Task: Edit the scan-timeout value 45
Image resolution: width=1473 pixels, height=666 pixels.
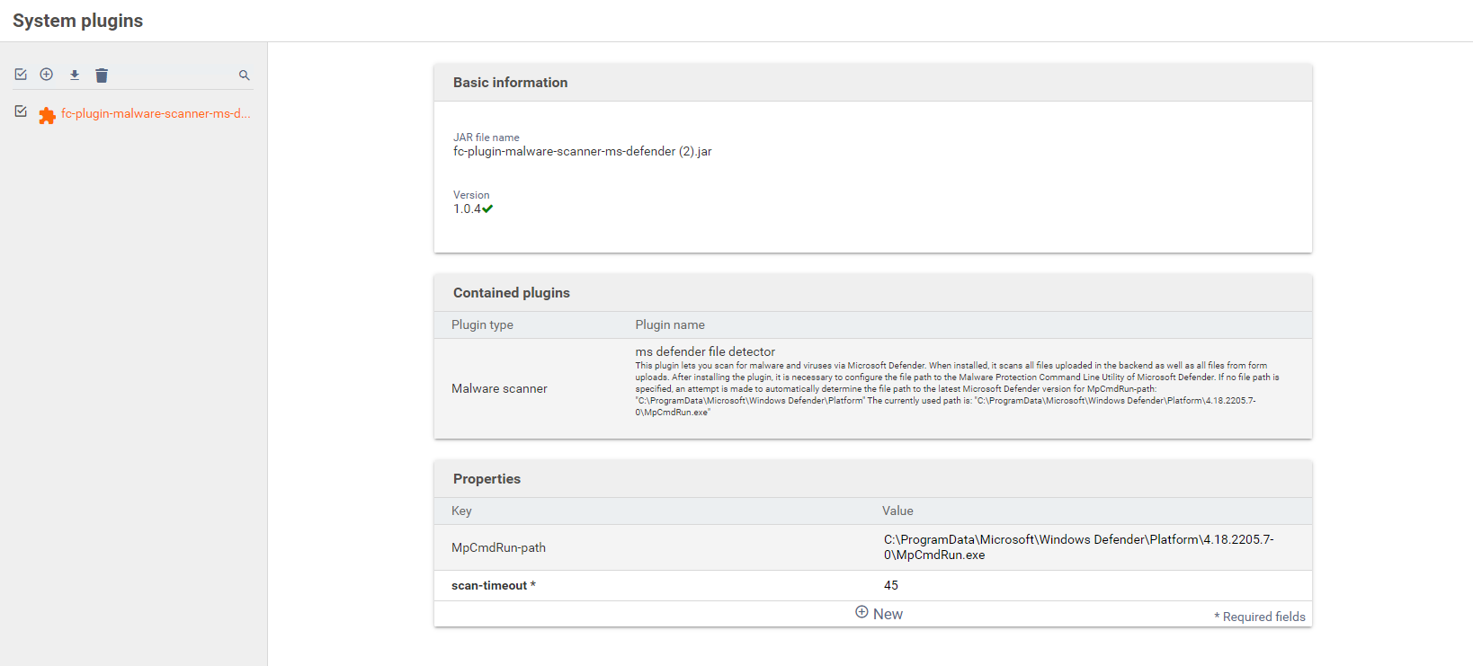Action: 891,585
